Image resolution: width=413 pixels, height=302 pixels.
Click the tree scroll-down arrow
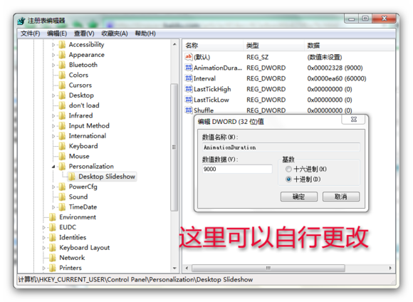(x=174, y=268)
